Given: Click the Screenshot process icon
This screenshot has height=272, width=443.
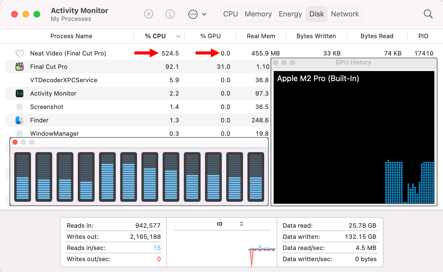Looking at the screenshot, I should pyautogui.click(x=20, y=107).
